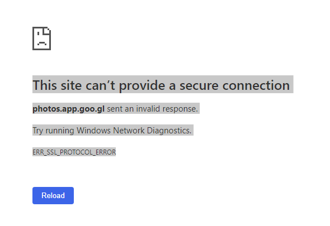Click the "sent an invalid response." text
The height and width of the screenshot is (226, 330).
point(153,109)
